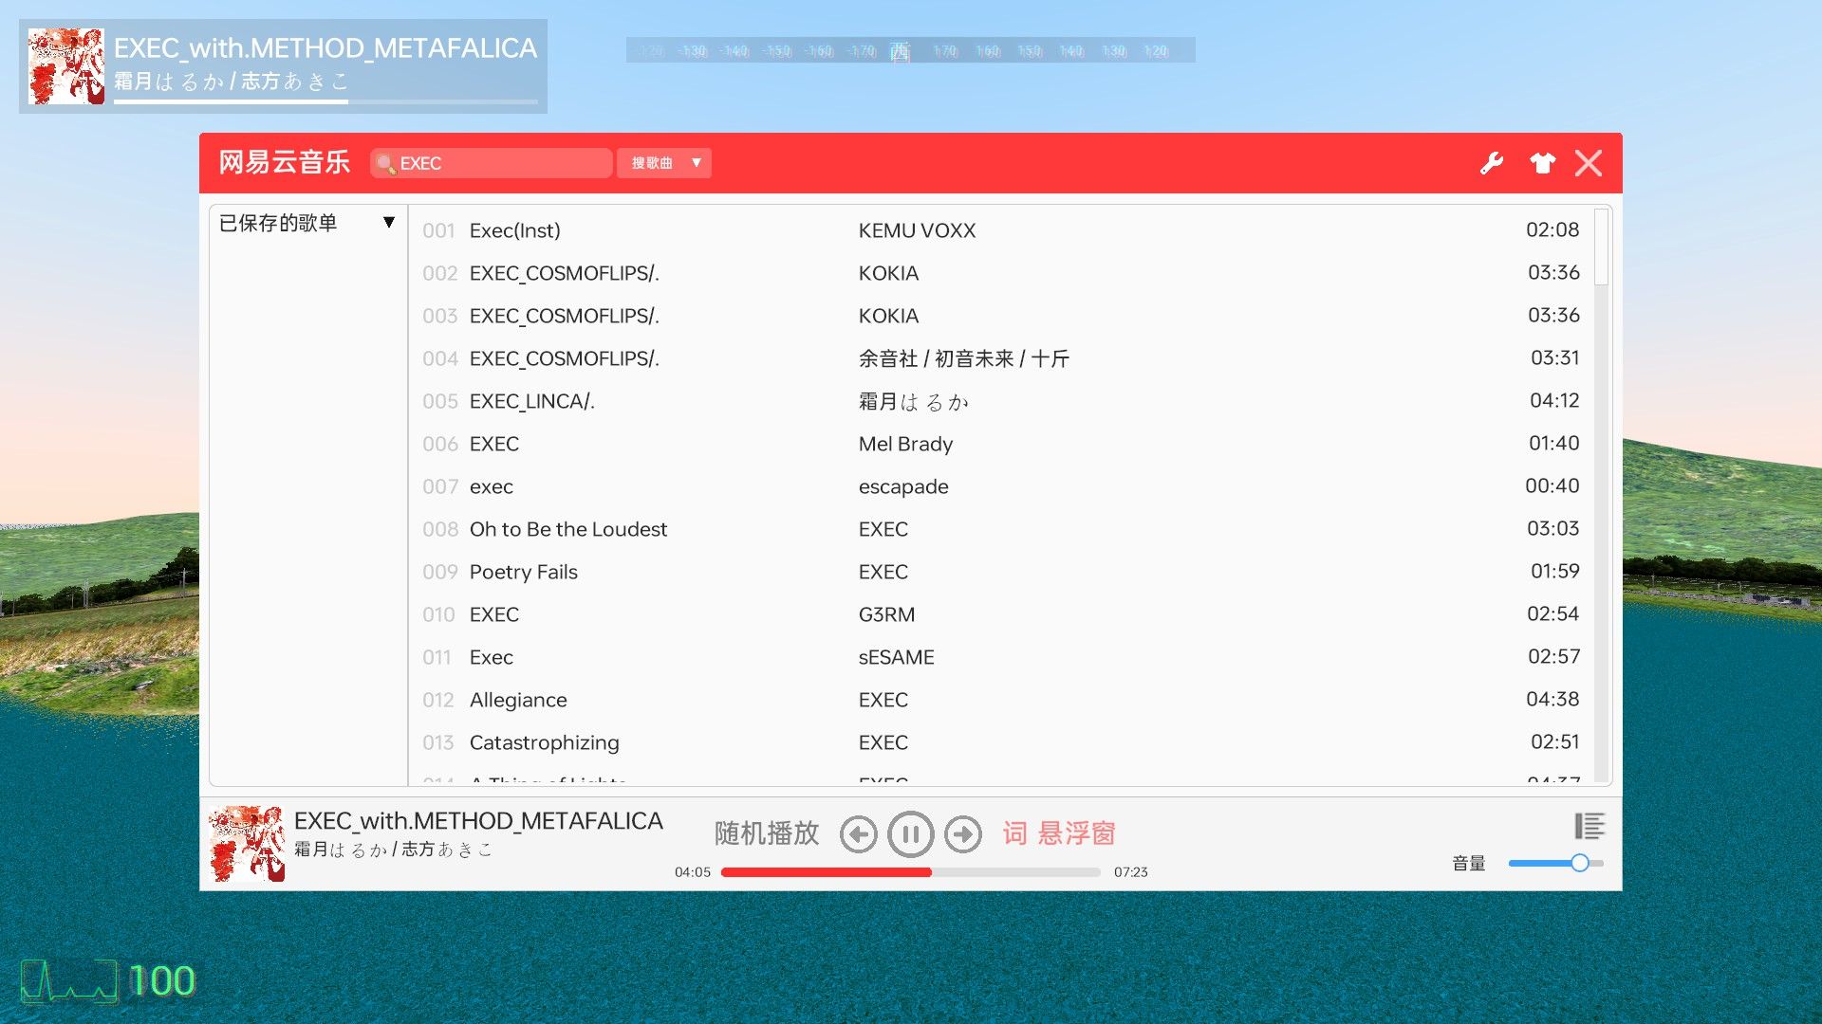Select song 002 EXEC_COSMOFLIPS/. by KOKIA
This screenshot has width=1822, height=1024.
[x=1001, y=273]
